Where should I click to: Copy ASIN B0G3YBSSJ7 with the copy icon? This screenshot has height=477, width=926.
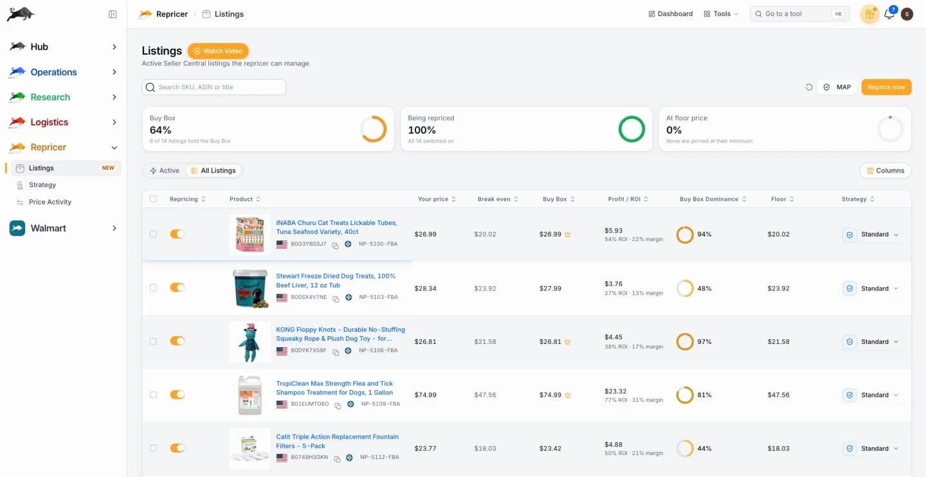(336, 245)
